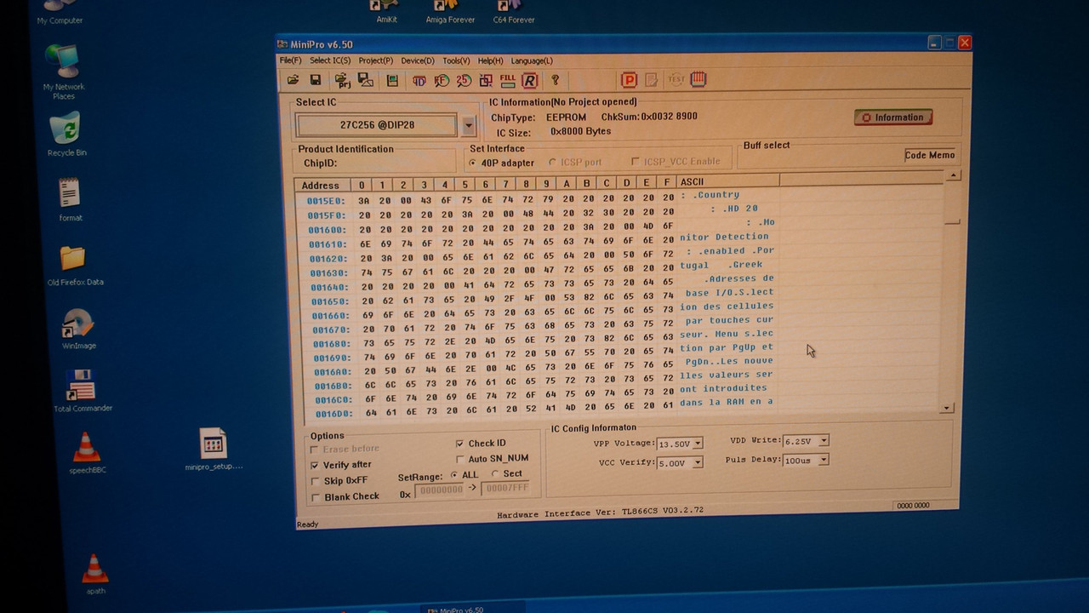Expand the VDD Write dropdown
The height and width of the screenshot is (613, 1089).
click(x=823, y=441)
